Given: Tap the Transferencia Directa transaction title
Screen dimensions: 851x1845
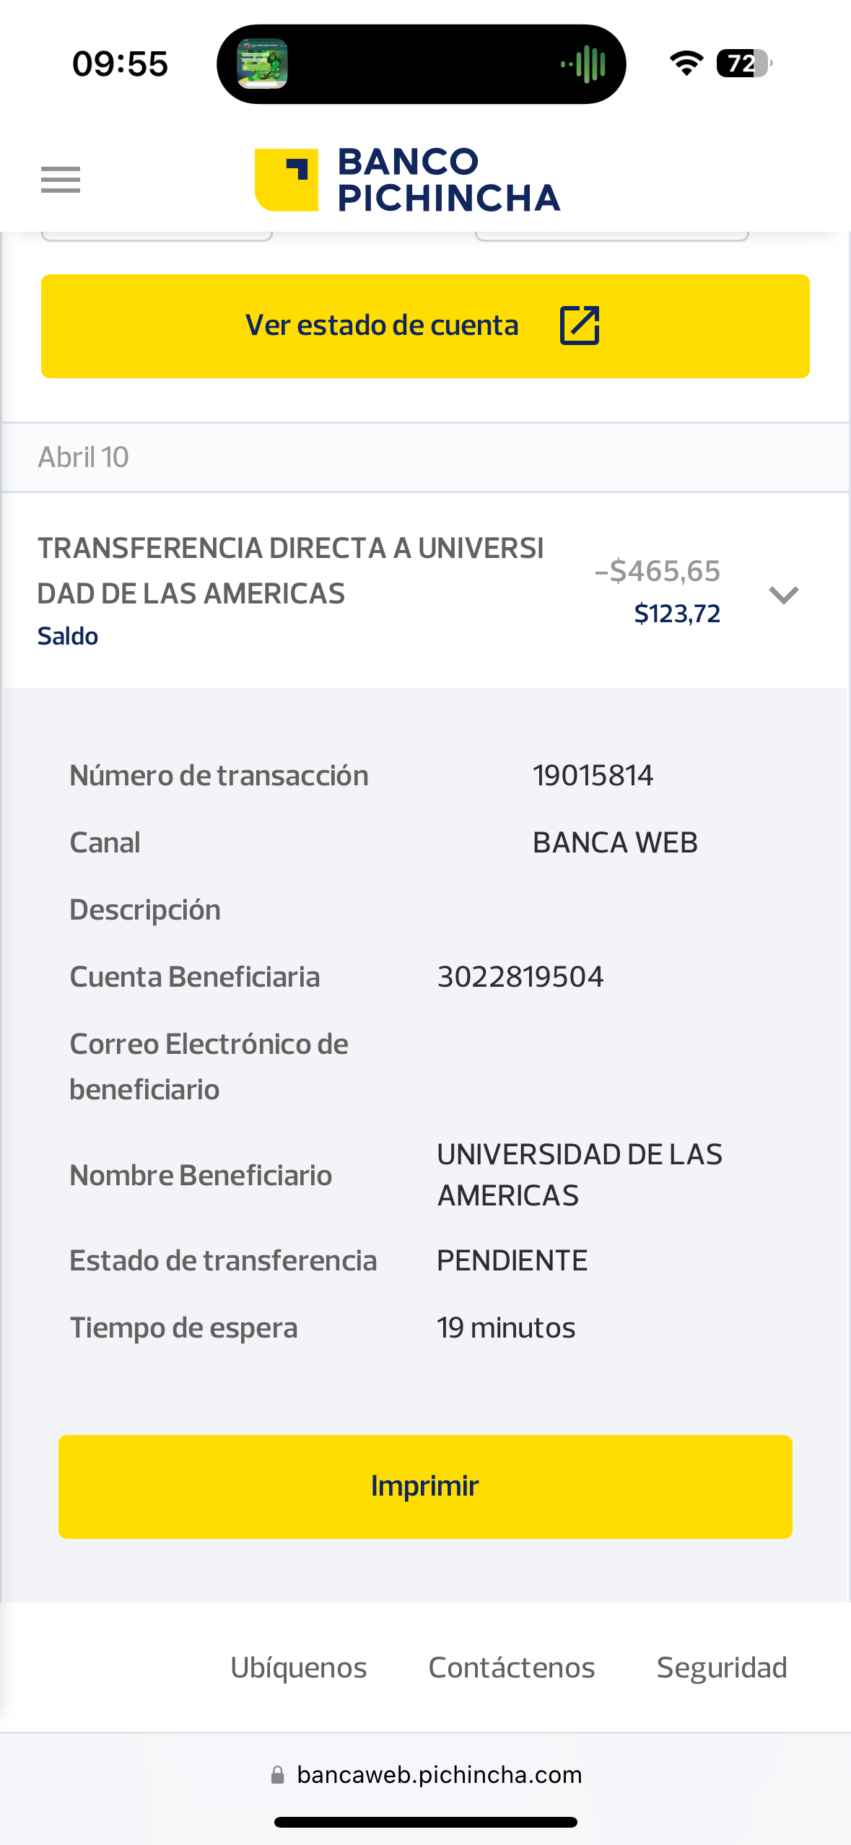Looking at the screenshot, I should click(290, 570).
